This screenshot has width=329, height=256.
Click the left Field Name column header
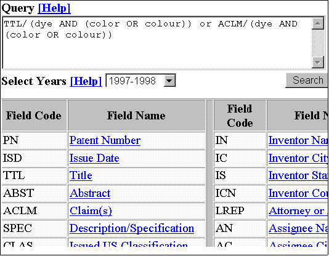[x=137, y=116]
